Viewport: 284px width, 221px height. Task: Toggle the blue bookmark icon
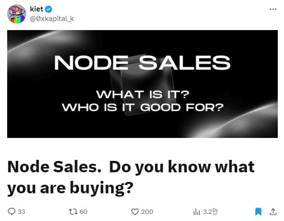pos(258,211)
